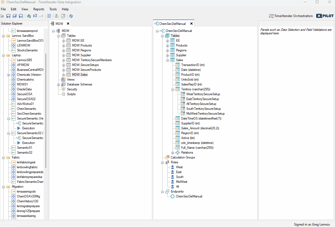This screenshot has height=228, width=335.
Task: Open the Help menu
Action: click(x=65, y=9)
